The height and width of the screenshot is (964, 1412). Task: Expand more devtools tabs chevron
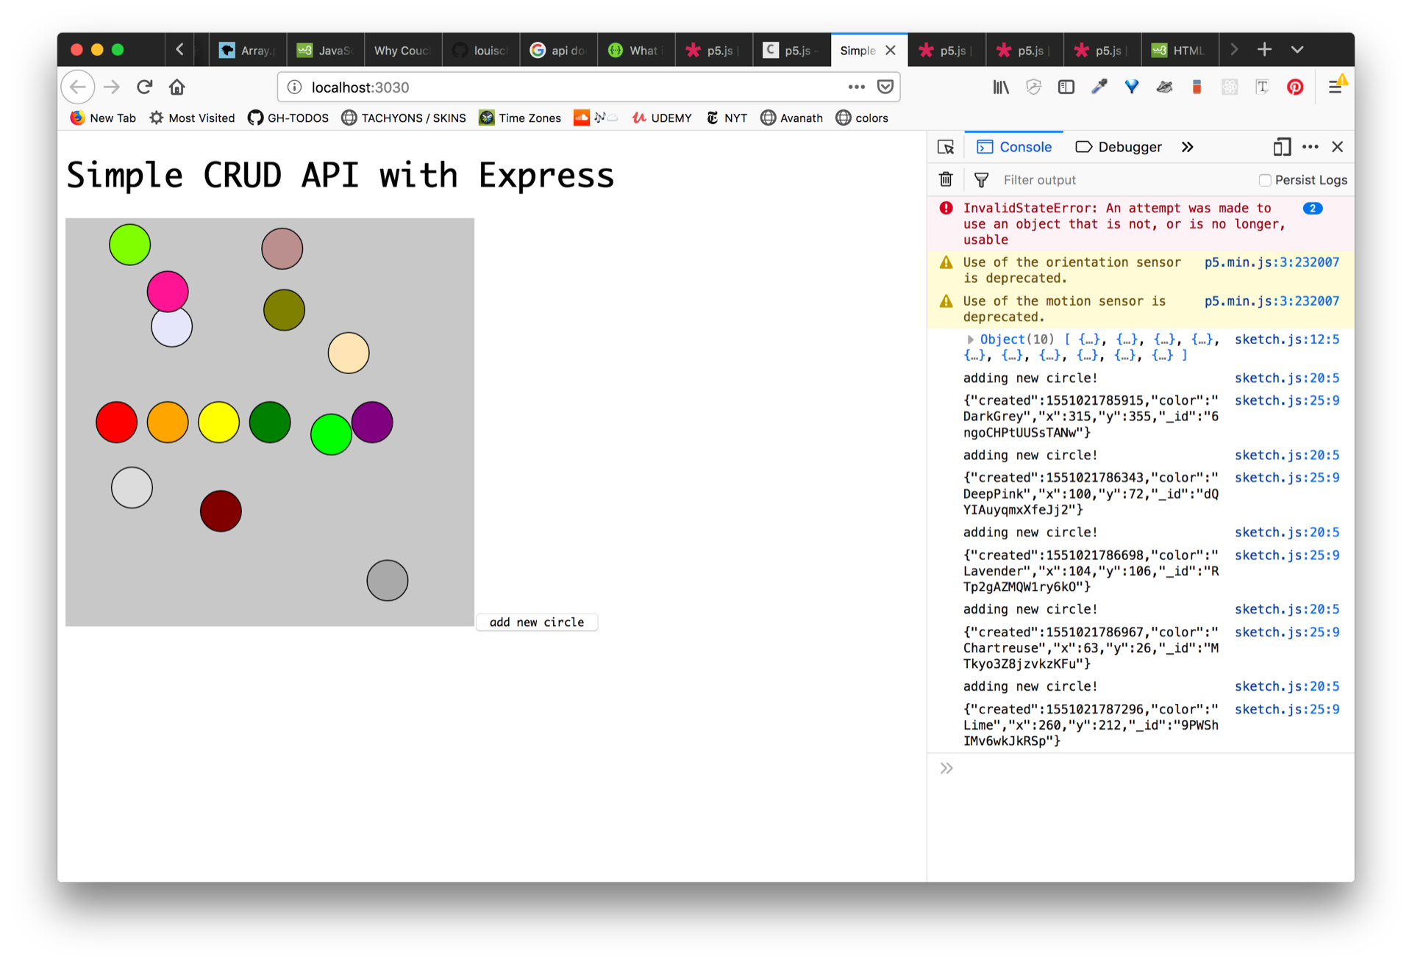[x=1188, y=147]
